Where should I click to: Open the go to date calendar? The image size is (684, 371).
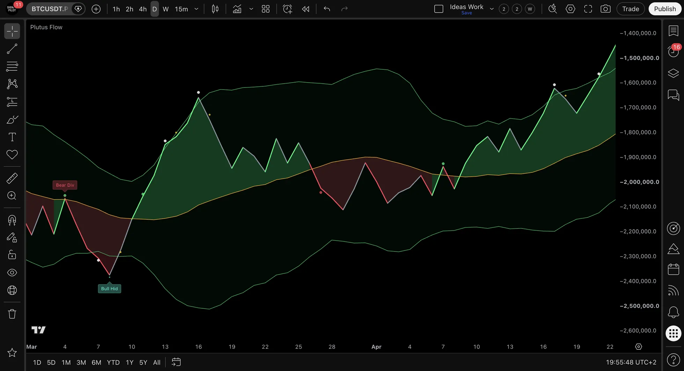click(x=176, y=362)
